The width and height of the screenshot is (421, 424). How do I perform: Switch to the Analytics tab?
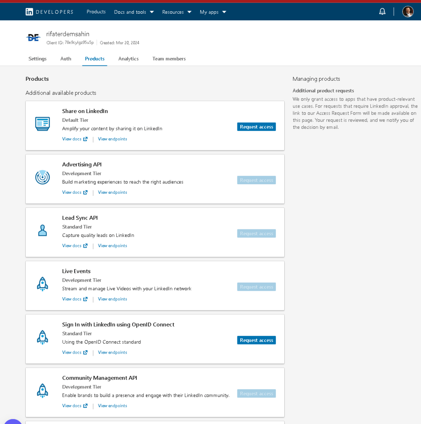click(128, 59)
